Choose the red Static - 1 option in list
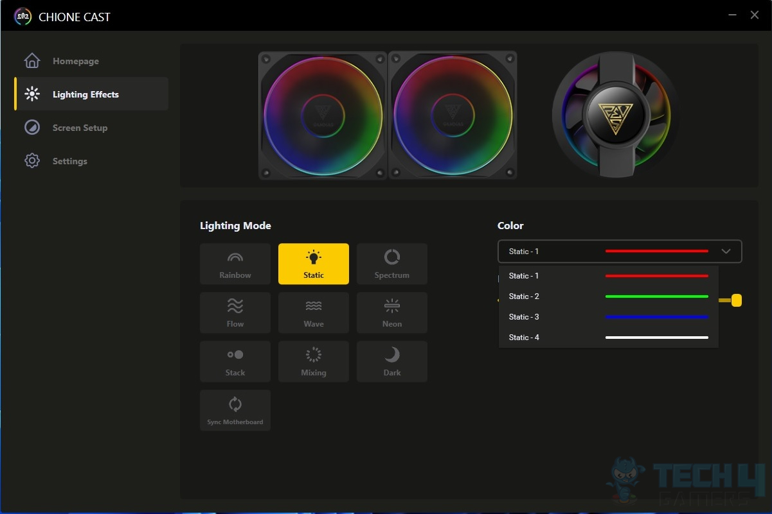772x514 pixels. click(x=608, y=276)
